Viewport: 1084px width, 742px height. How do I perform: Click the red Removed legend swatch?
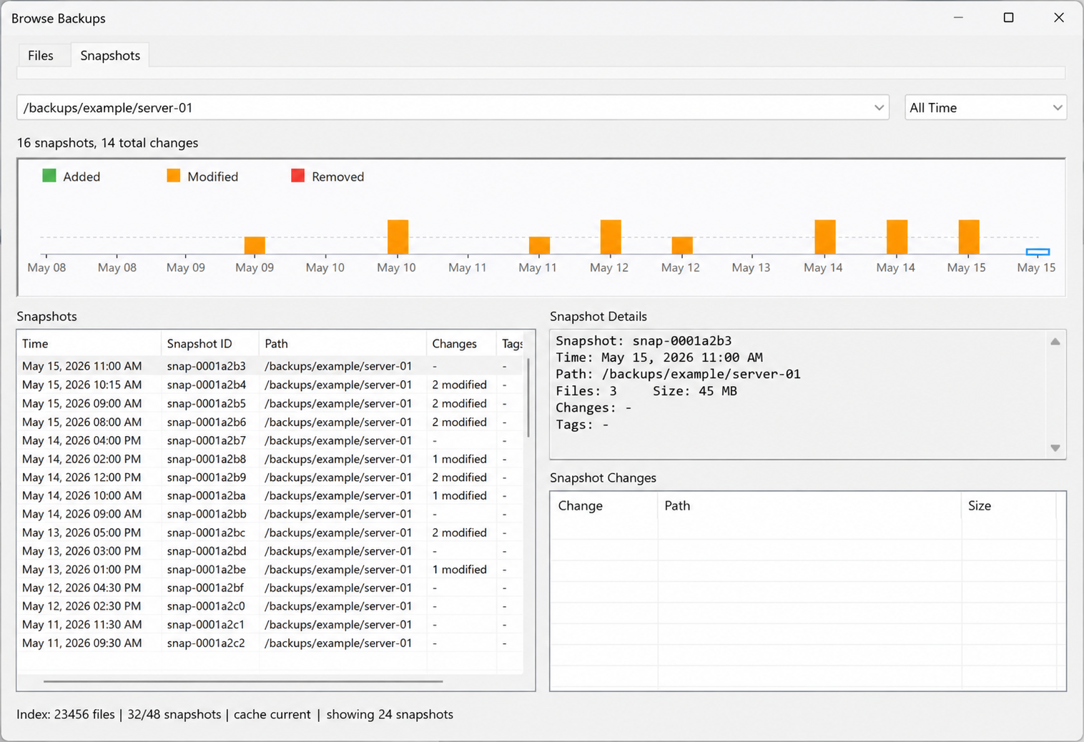298,176
